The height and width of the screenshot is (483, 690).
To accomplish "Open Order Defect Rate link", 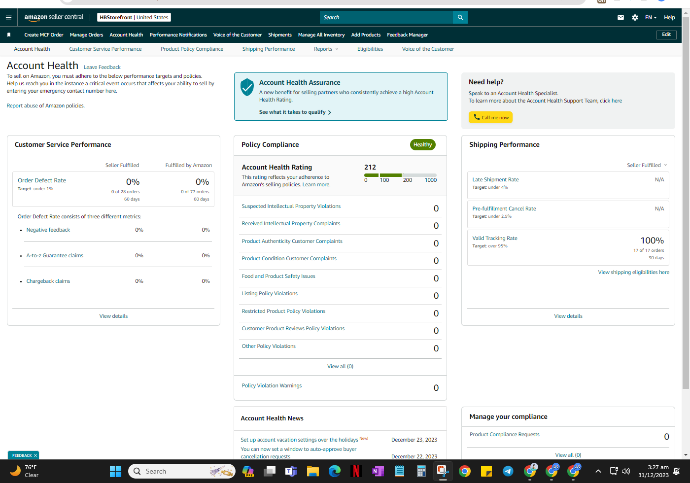I will 42,180.
